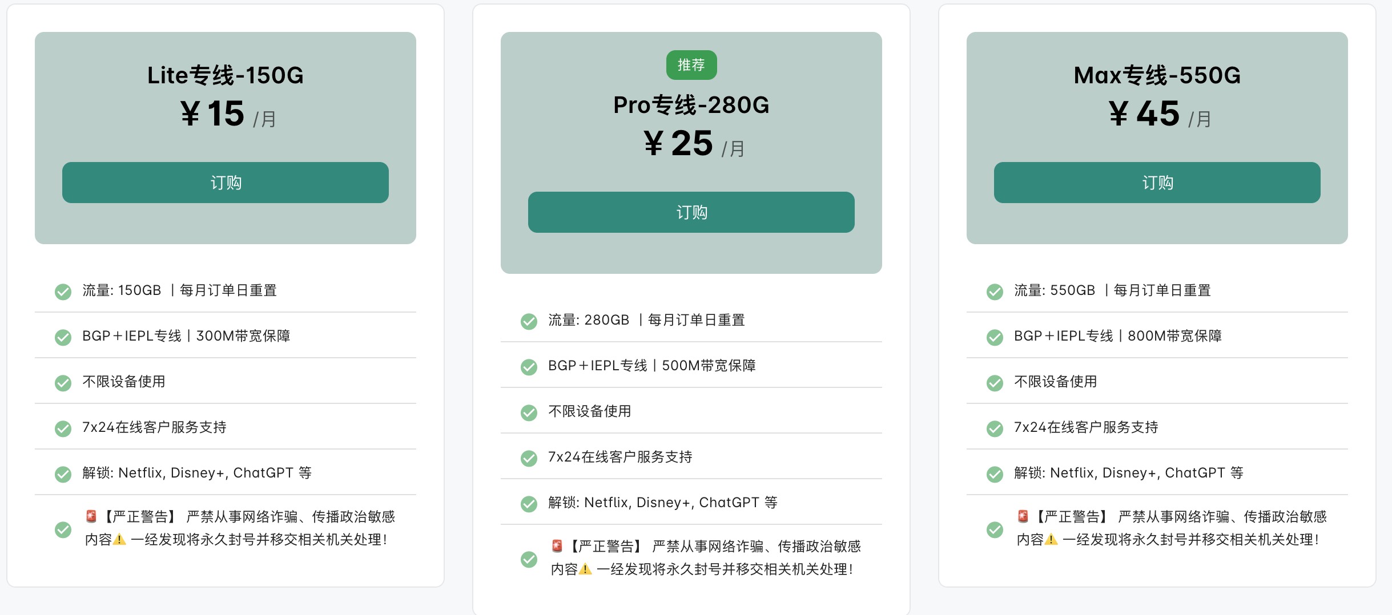
Task: Click check icon next to Max plan 7x24在线客户服务支持
Action: pos(995,428)
